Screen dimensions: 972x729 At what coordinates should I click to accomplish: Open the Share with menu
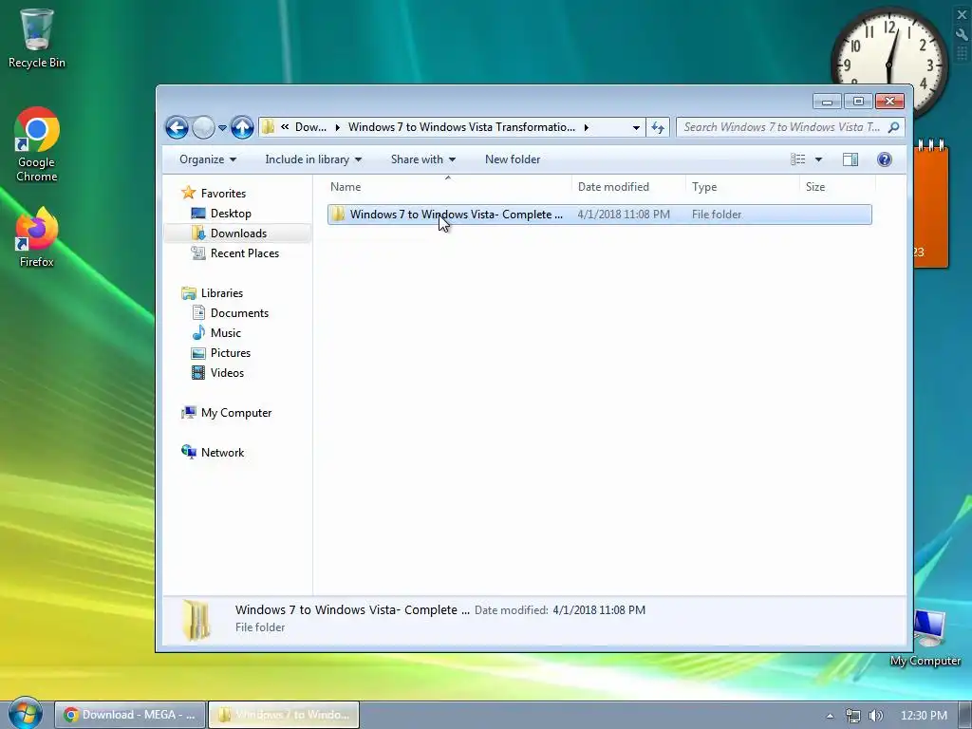pos(422,159)
